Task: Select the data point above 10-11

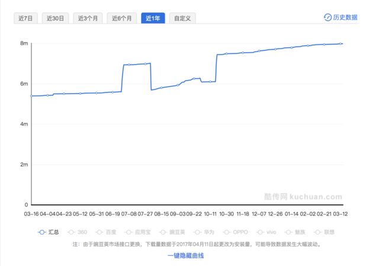Action: tap(210, 82)
